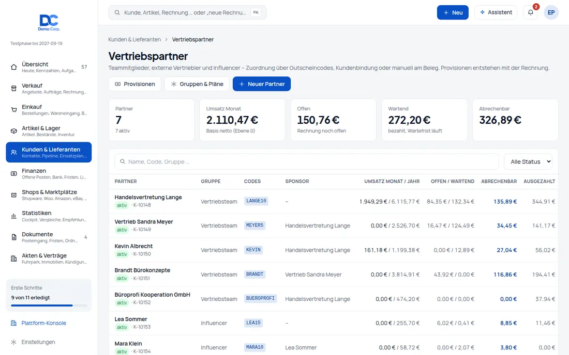569x355 pixels.
Task: Open Einstellungen
Action: 38,342
